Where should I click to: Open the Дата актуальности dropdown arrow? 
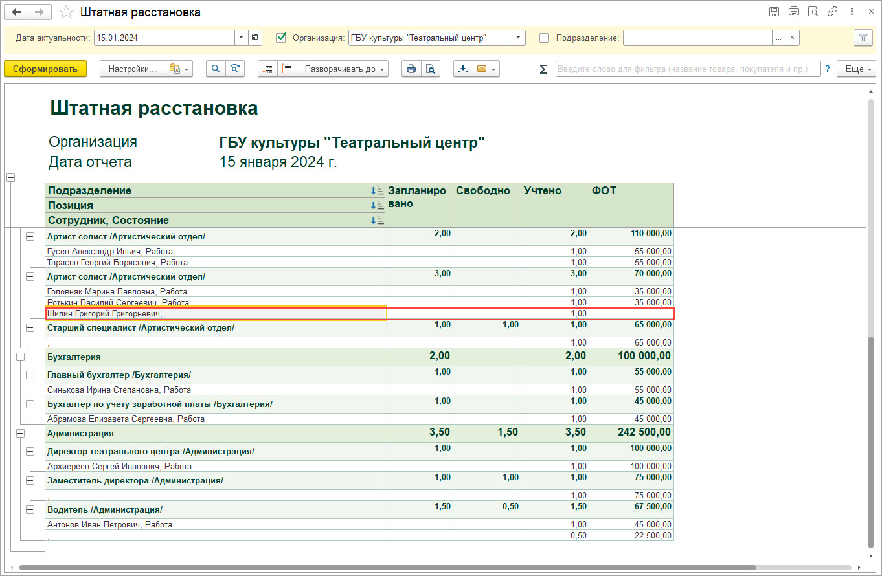coord(242,38)
